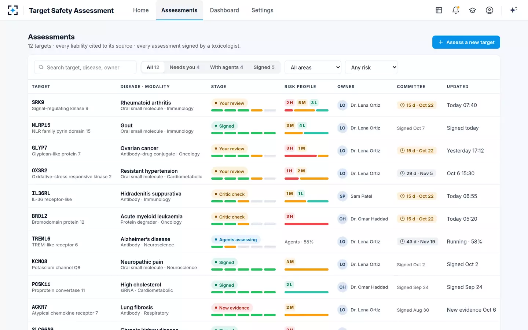Click the OH avatar in BRD12 row
528x330 pixels.
point(342,219)
